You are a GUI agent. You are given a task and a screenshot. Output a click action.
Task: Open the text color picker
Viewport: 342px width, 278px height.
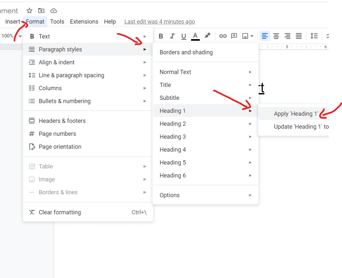[195, 36]
